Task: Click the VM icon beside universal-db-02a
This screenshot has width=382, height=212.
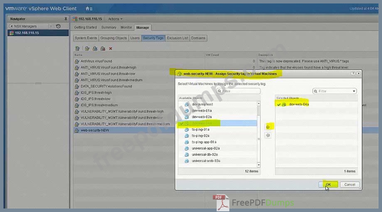Action: pos(187,155)
